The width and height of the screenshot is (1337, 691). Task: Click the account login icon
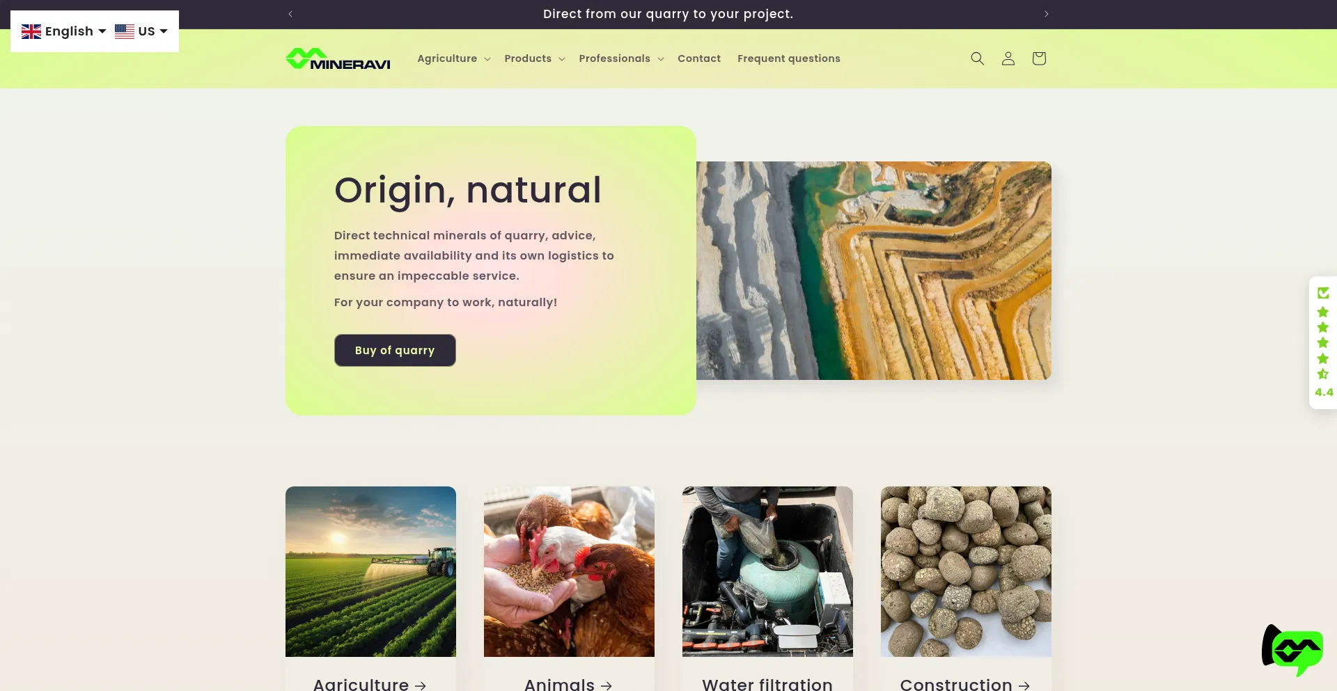coord(1008,58)
